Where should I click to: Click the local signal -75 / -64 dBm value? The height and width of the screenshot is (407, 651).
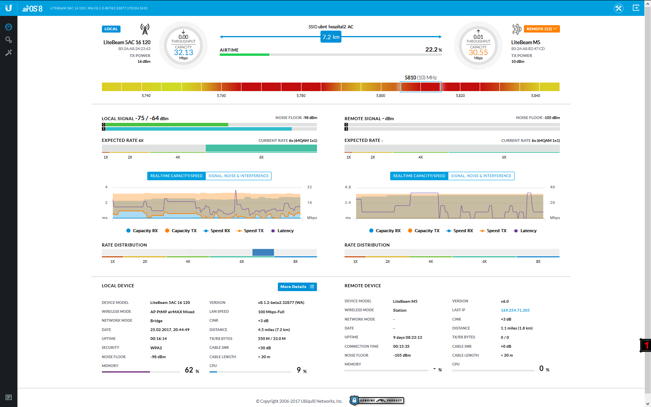pyautogui.click(x=153, y=118)
